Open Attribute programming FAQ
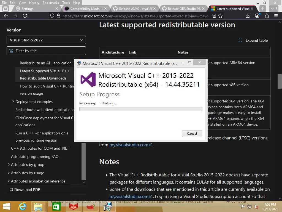282x212 pixels. 35,157
